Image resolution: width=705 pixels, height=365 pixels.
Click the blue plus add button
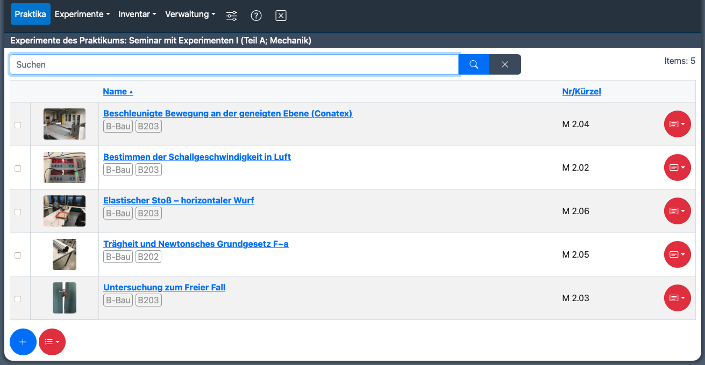(23, 342)
